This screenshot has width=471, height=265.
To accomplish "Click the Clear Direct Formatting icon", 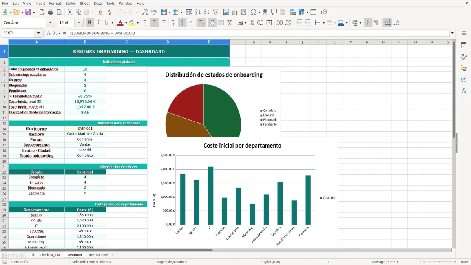I will 110,12.
